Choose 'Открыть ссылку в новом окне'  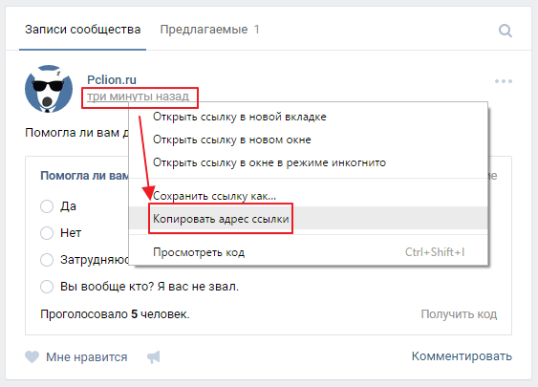pos(308,140)
